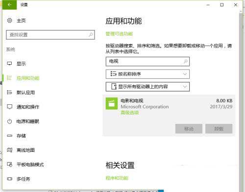Viewport: 245px width, 192px height.
Task: Click the 8.00 KB app size
Action: (224, 100)
